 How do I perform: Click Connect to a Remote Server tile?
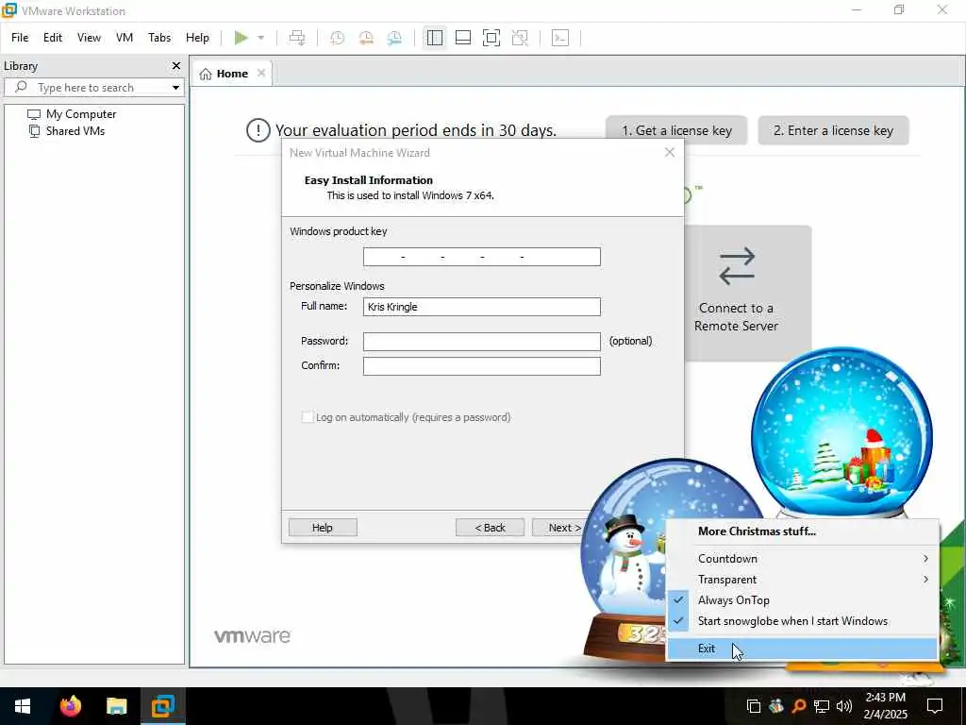click(x=736, y=293)
